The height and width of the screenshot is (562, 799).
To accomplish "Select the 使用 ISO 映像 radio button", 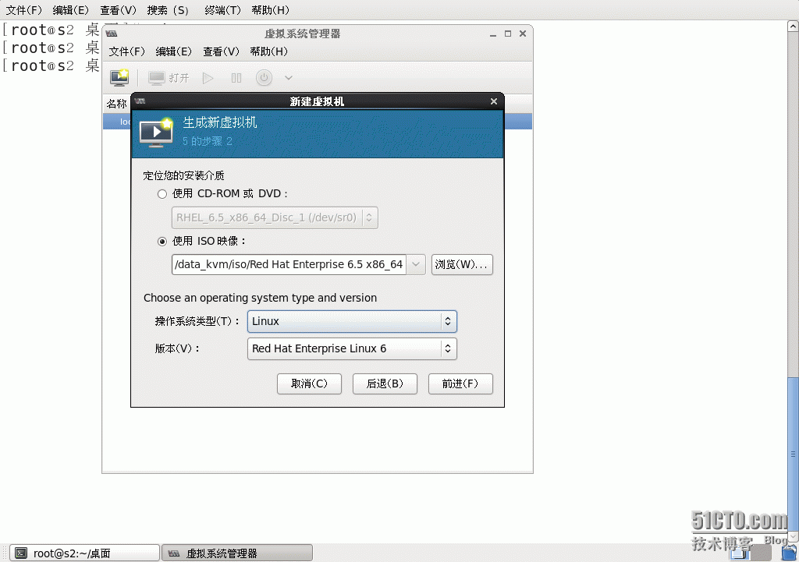I will pyautogui.click(x=162, y=242).
